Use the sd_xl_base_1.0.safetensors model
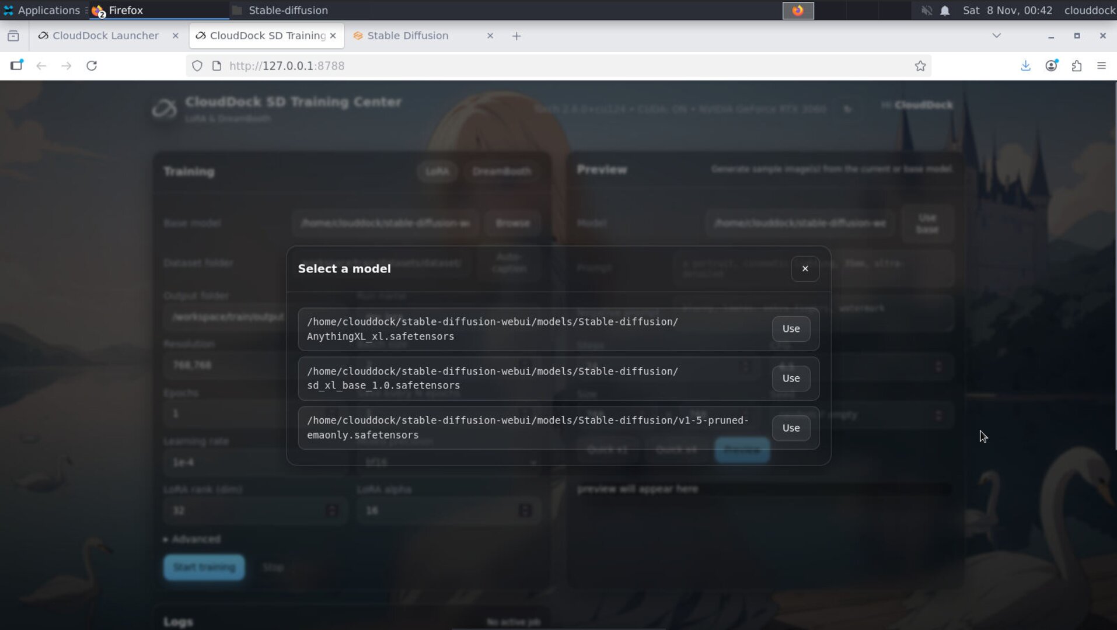This screenshot has width=1117, height=630. [791, 378]
